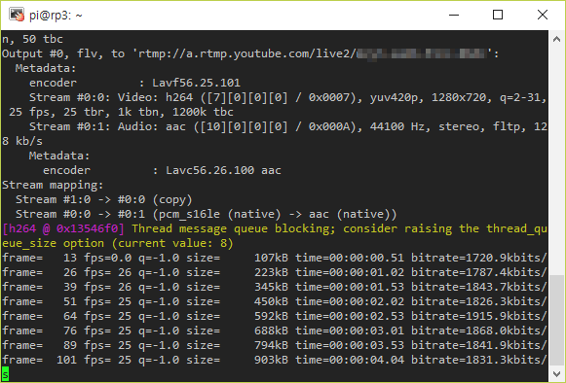Click 'Lavf56.25.101' encoder value

click(x=196, y=83)
